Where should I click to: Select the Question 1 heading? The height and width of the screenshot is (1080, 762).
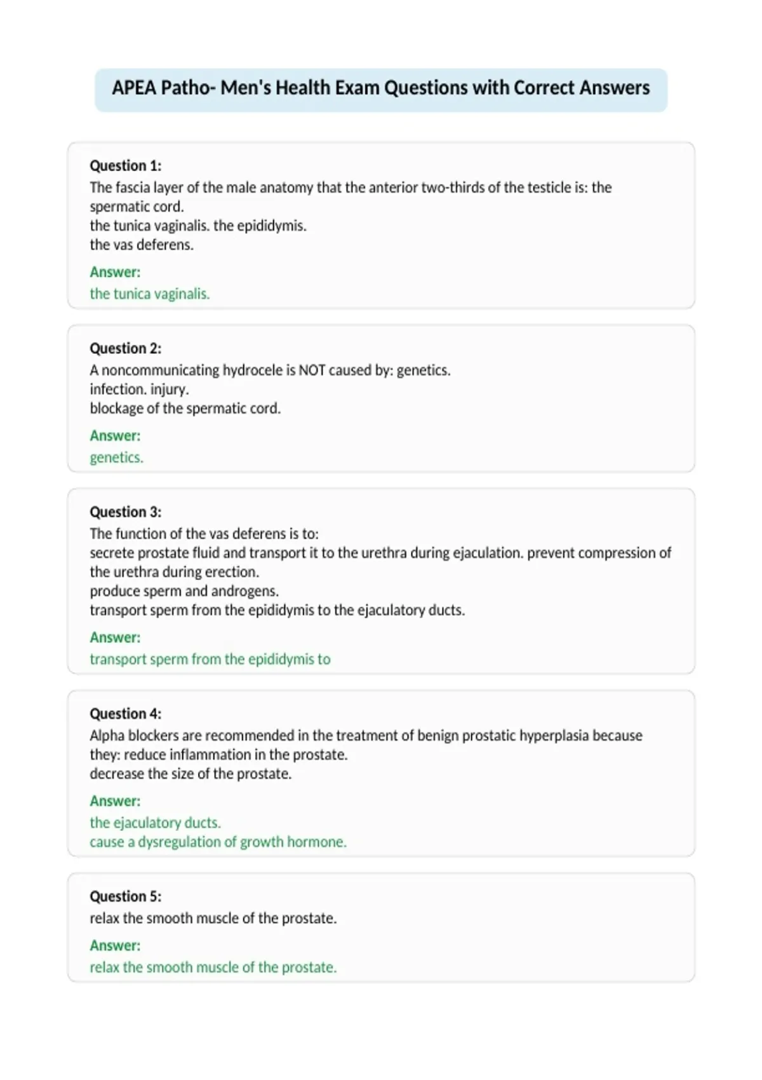point(125,166)
